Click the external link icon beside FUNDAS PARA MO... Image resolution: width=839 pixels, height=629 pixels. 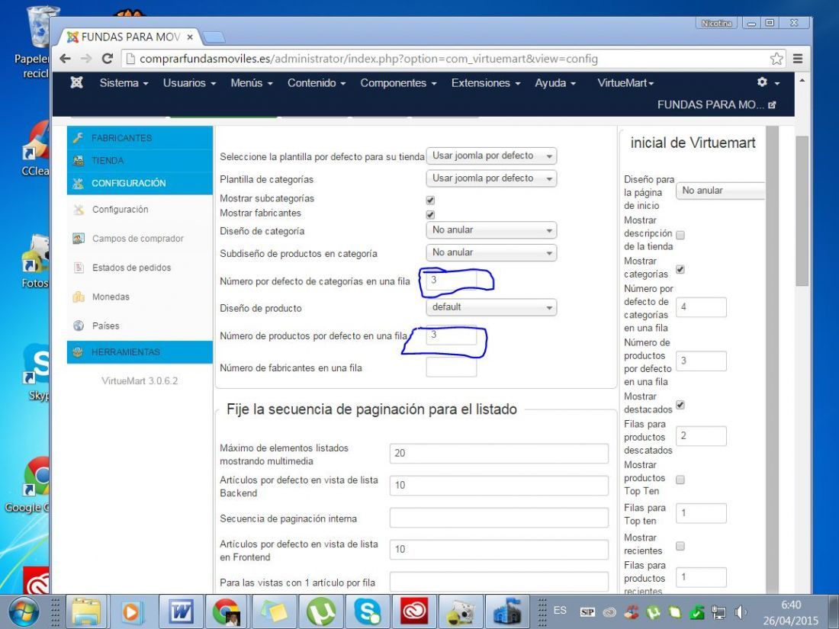(772, 105)
